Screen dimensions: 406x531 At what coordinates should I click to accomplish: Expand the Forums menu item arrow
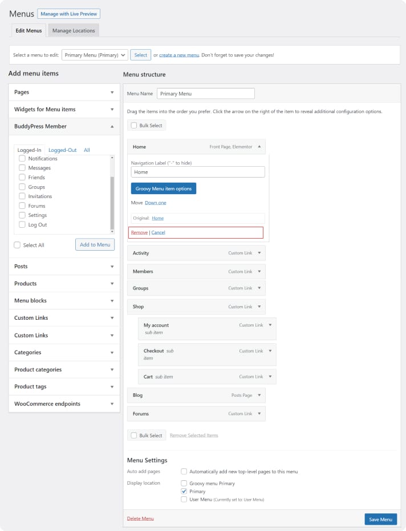tap(259, 413)
